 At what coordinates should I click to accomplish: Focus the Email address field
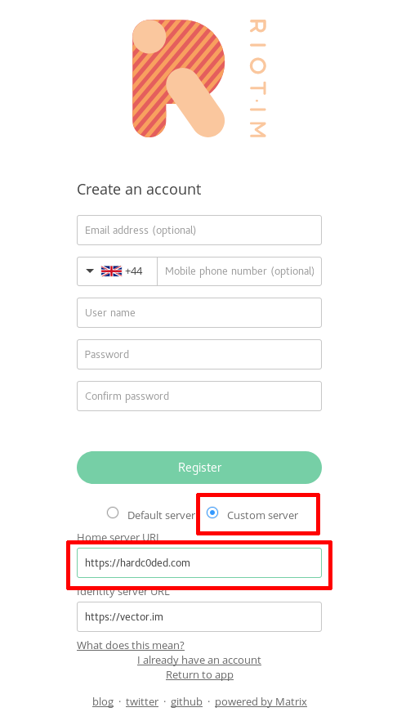pos(199,230)
